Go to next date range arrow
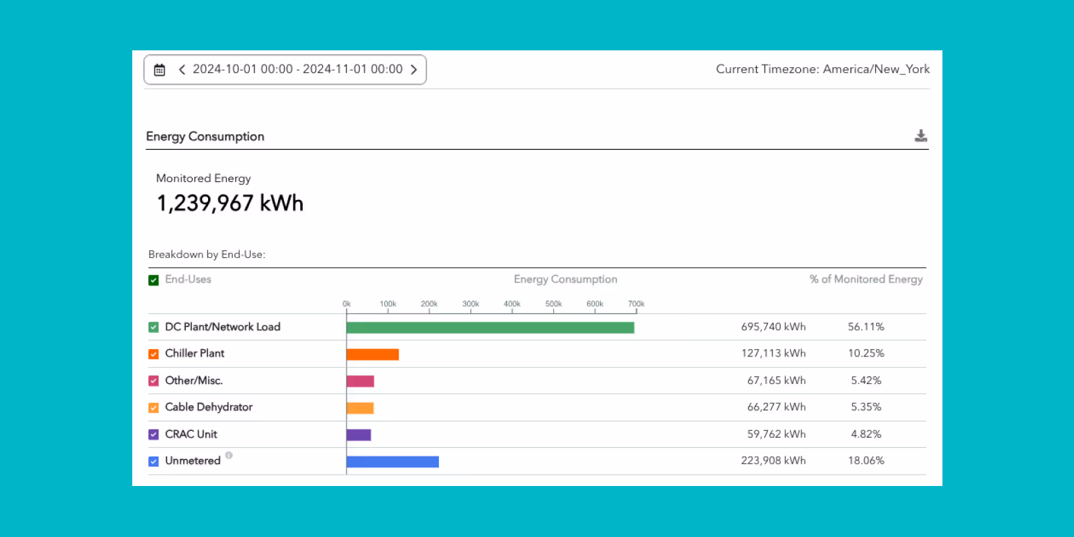Image resolution: width=1074 pixels, height=537 pixels. [414, 70]
